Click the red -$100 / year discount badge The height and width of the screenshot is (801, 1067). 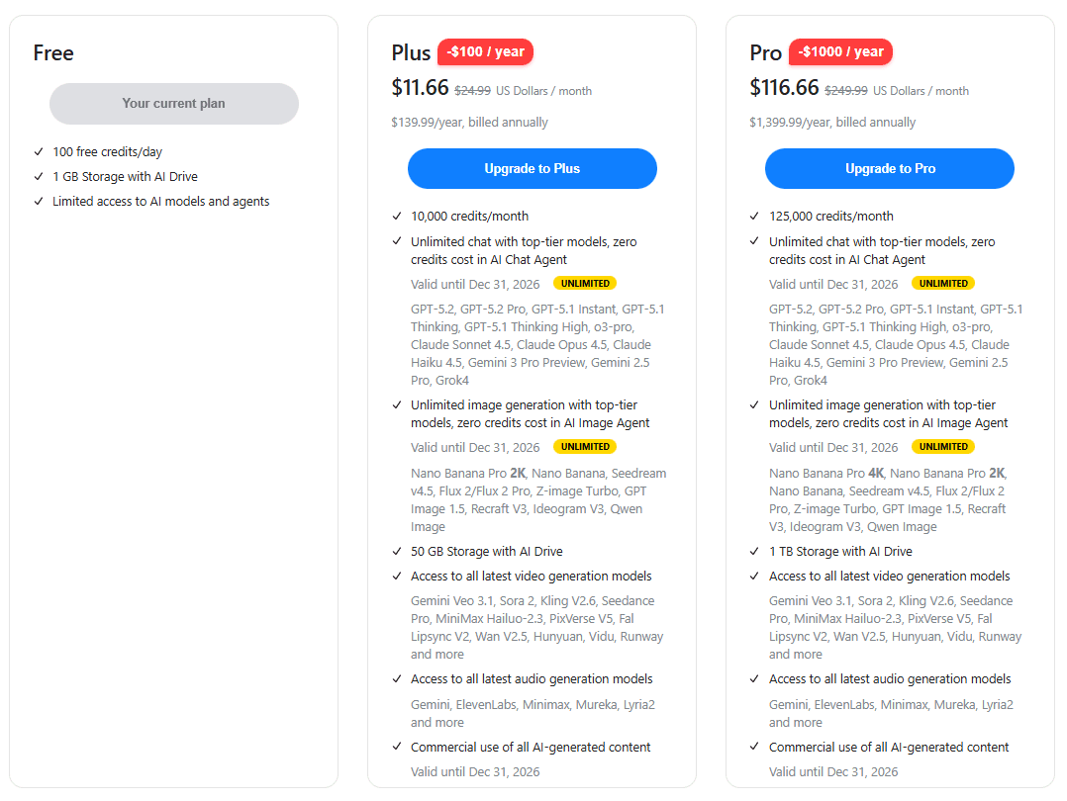(x=485, y=51)
